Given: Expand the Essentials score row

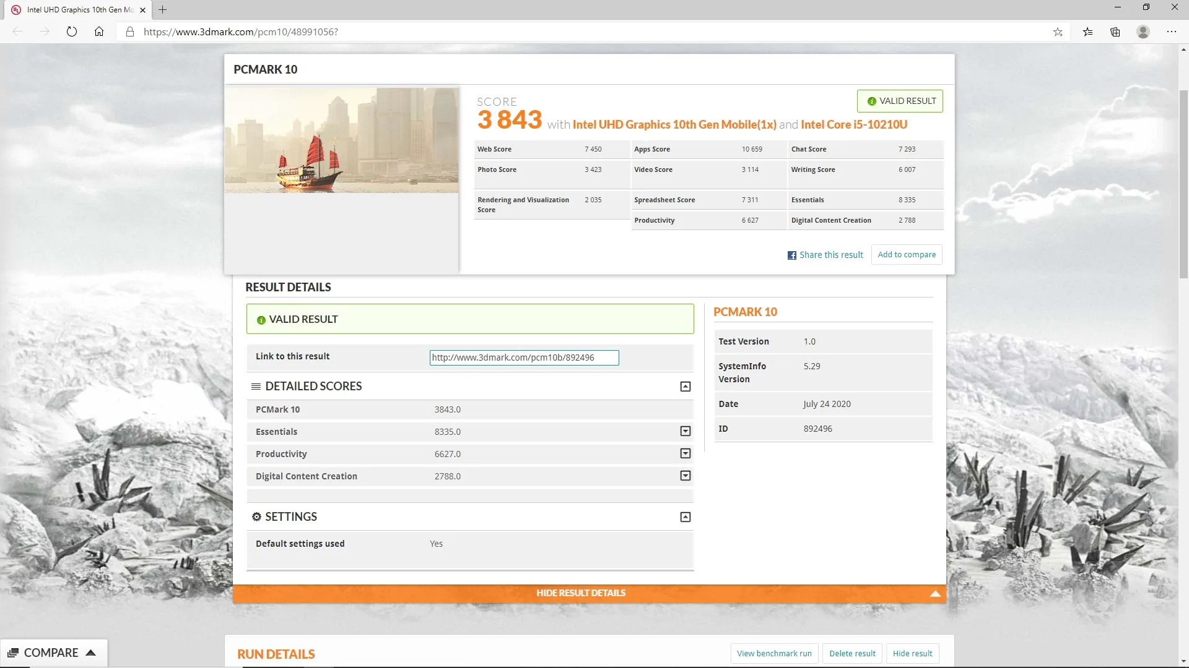Looking at the screenshot, I should [686, 431].
